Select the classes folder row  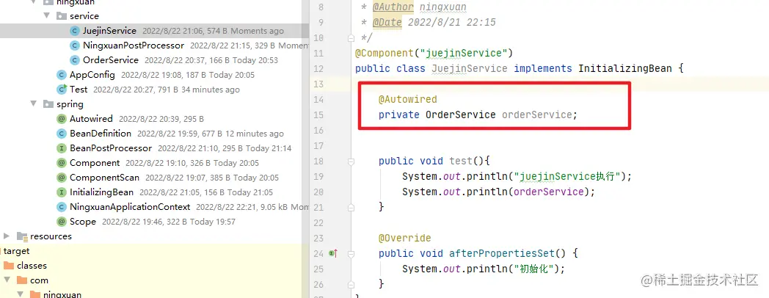point(155,266)
